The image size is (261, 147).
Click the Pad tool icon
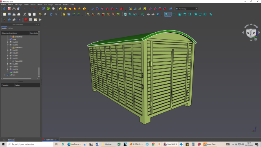pos(60,9)
